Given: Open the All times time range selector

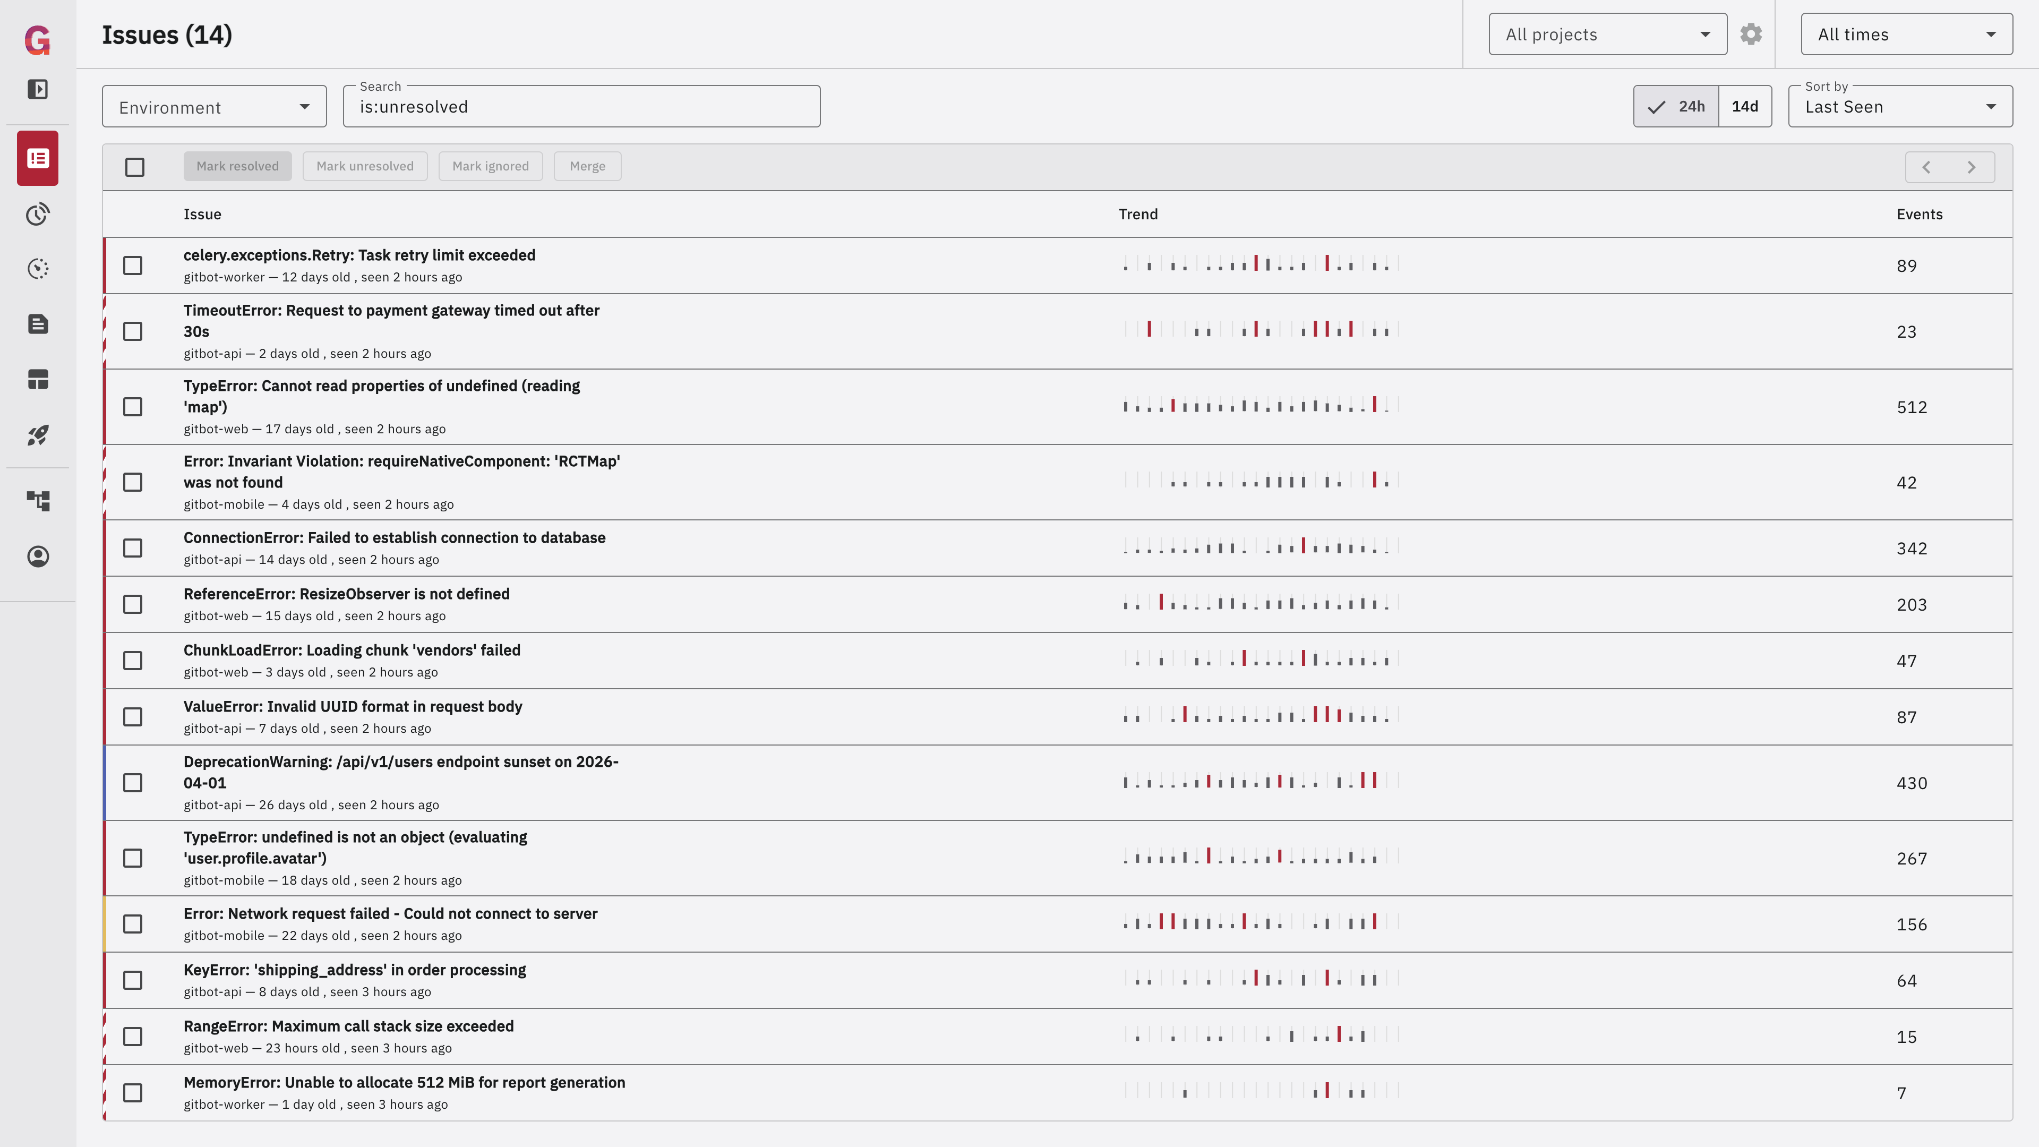Looking at the screenshot, I should 1906,34.
